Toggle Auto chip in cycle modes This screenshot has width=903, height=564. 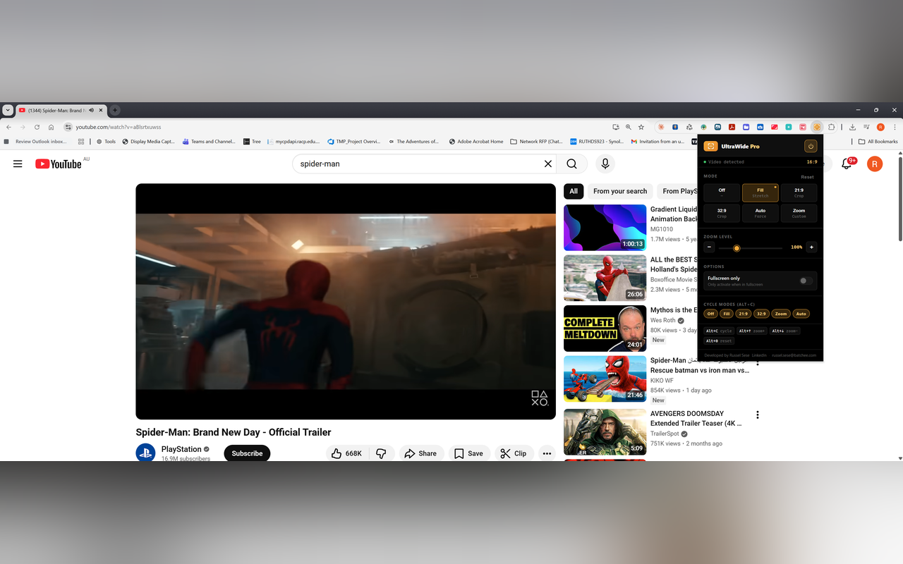pyautogui.click(x=801, y=314)
